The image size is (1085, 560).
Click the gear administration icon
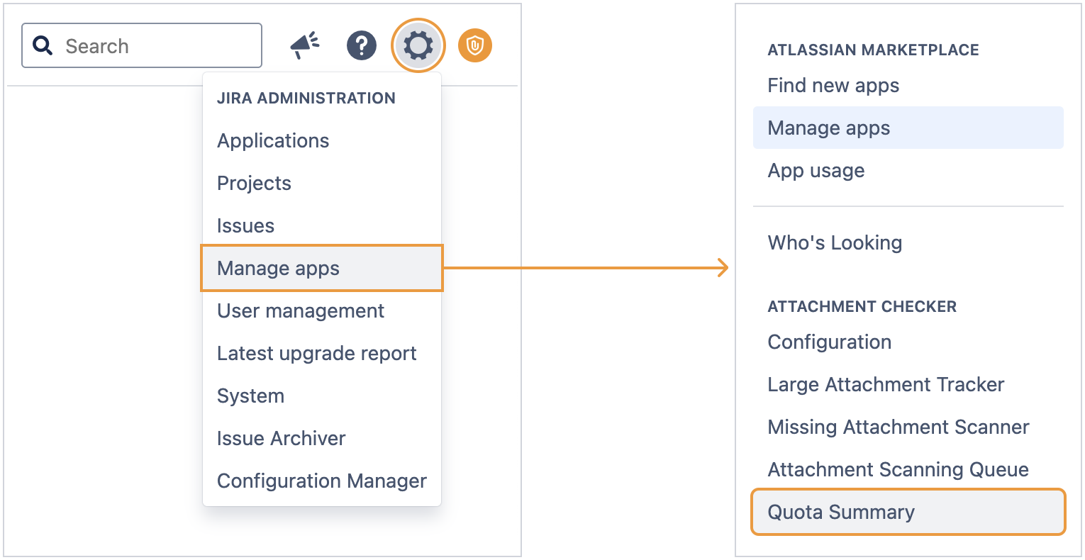click(x=418, y=46)
